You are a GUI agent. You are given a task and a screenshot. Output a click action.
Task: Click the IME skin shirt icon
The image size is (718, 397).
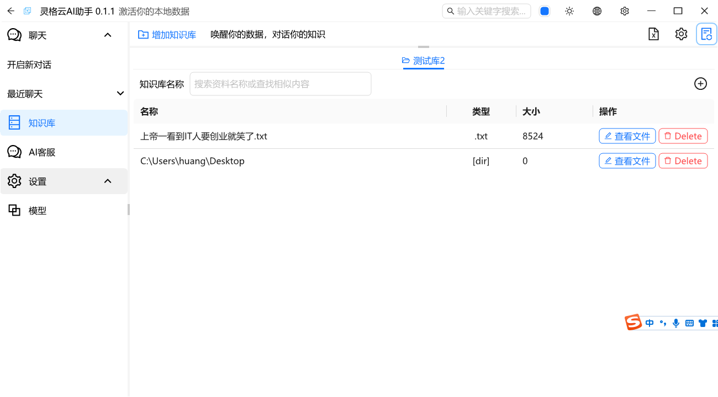[703, 323]
